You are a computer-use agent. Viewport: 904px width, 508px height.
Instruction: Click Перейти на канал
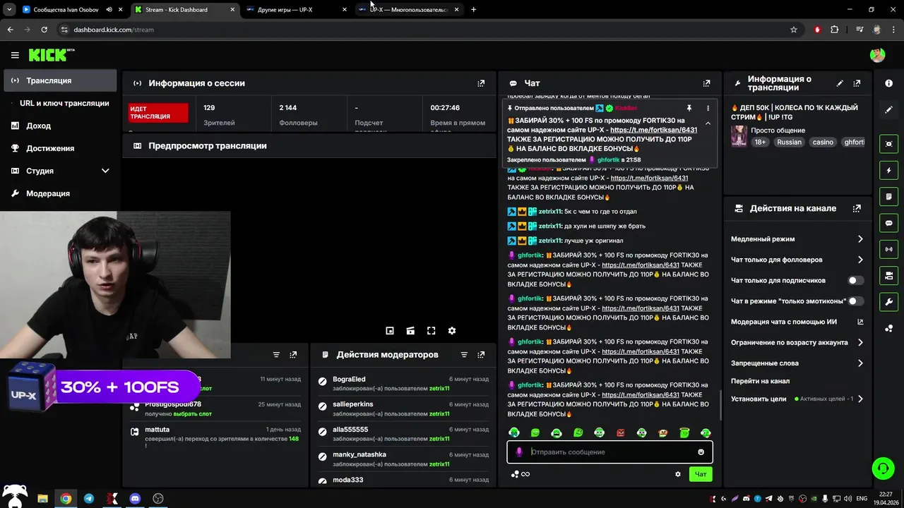coord(760,381)
